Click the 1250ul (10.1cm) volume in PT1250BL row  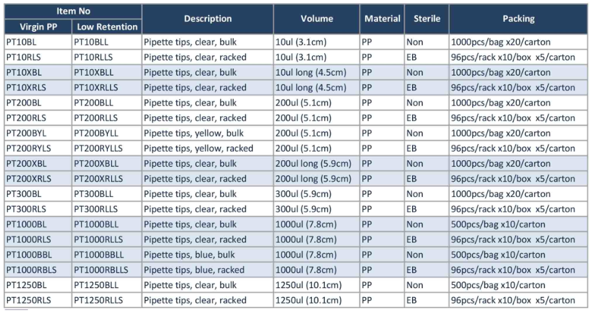[x=309, y=285]
